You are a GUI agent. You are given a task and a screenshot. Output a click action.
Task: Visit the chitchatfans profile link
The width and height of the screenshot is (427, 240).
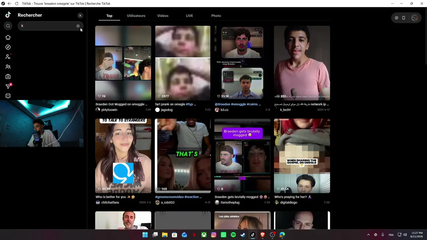(x=110, y=202)
